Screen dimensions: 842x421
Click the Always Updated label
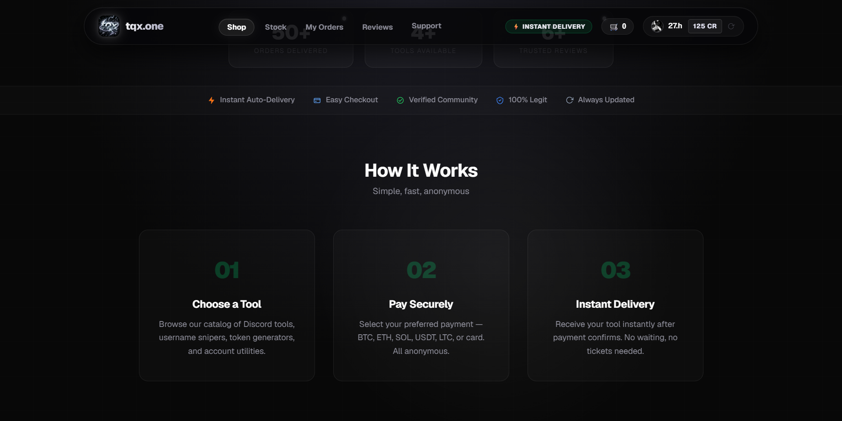tap(606, 100)
